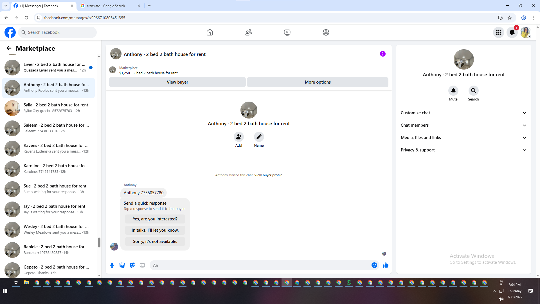
Task: Open the Facebook menu grid icon
Action: tap(498, 32)
